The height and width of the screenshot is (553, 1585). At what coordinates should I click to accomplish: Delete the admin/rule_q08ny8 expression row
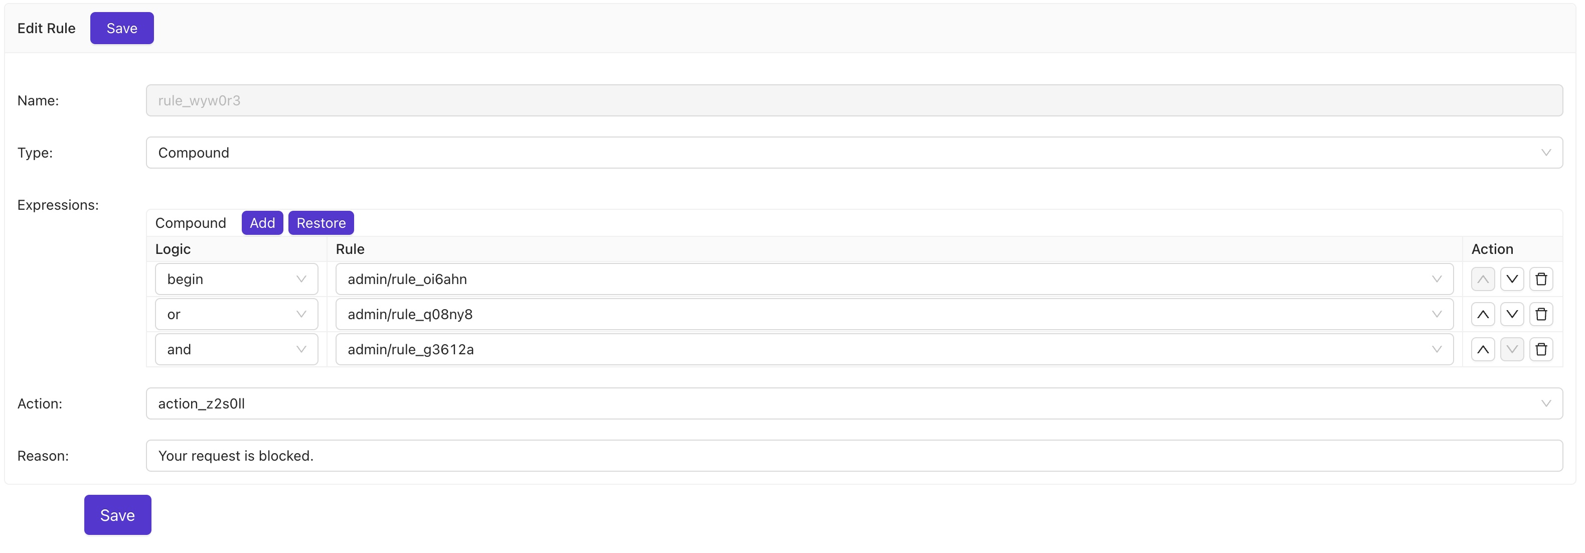click(x=1541, y=314)
